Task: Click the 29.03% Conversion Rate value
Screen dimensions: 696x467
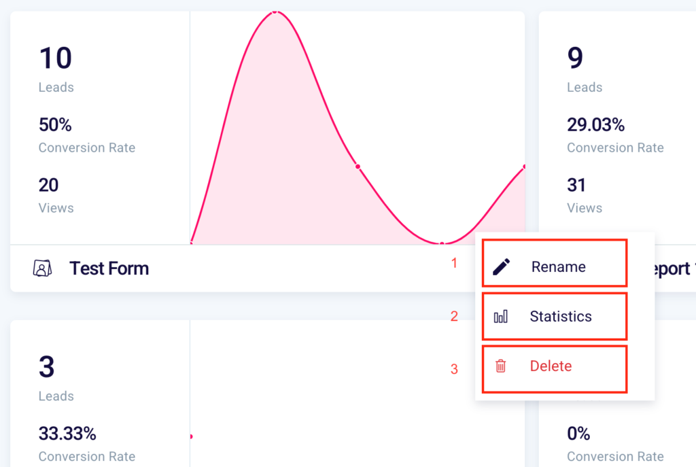Action: click(596, 125)
